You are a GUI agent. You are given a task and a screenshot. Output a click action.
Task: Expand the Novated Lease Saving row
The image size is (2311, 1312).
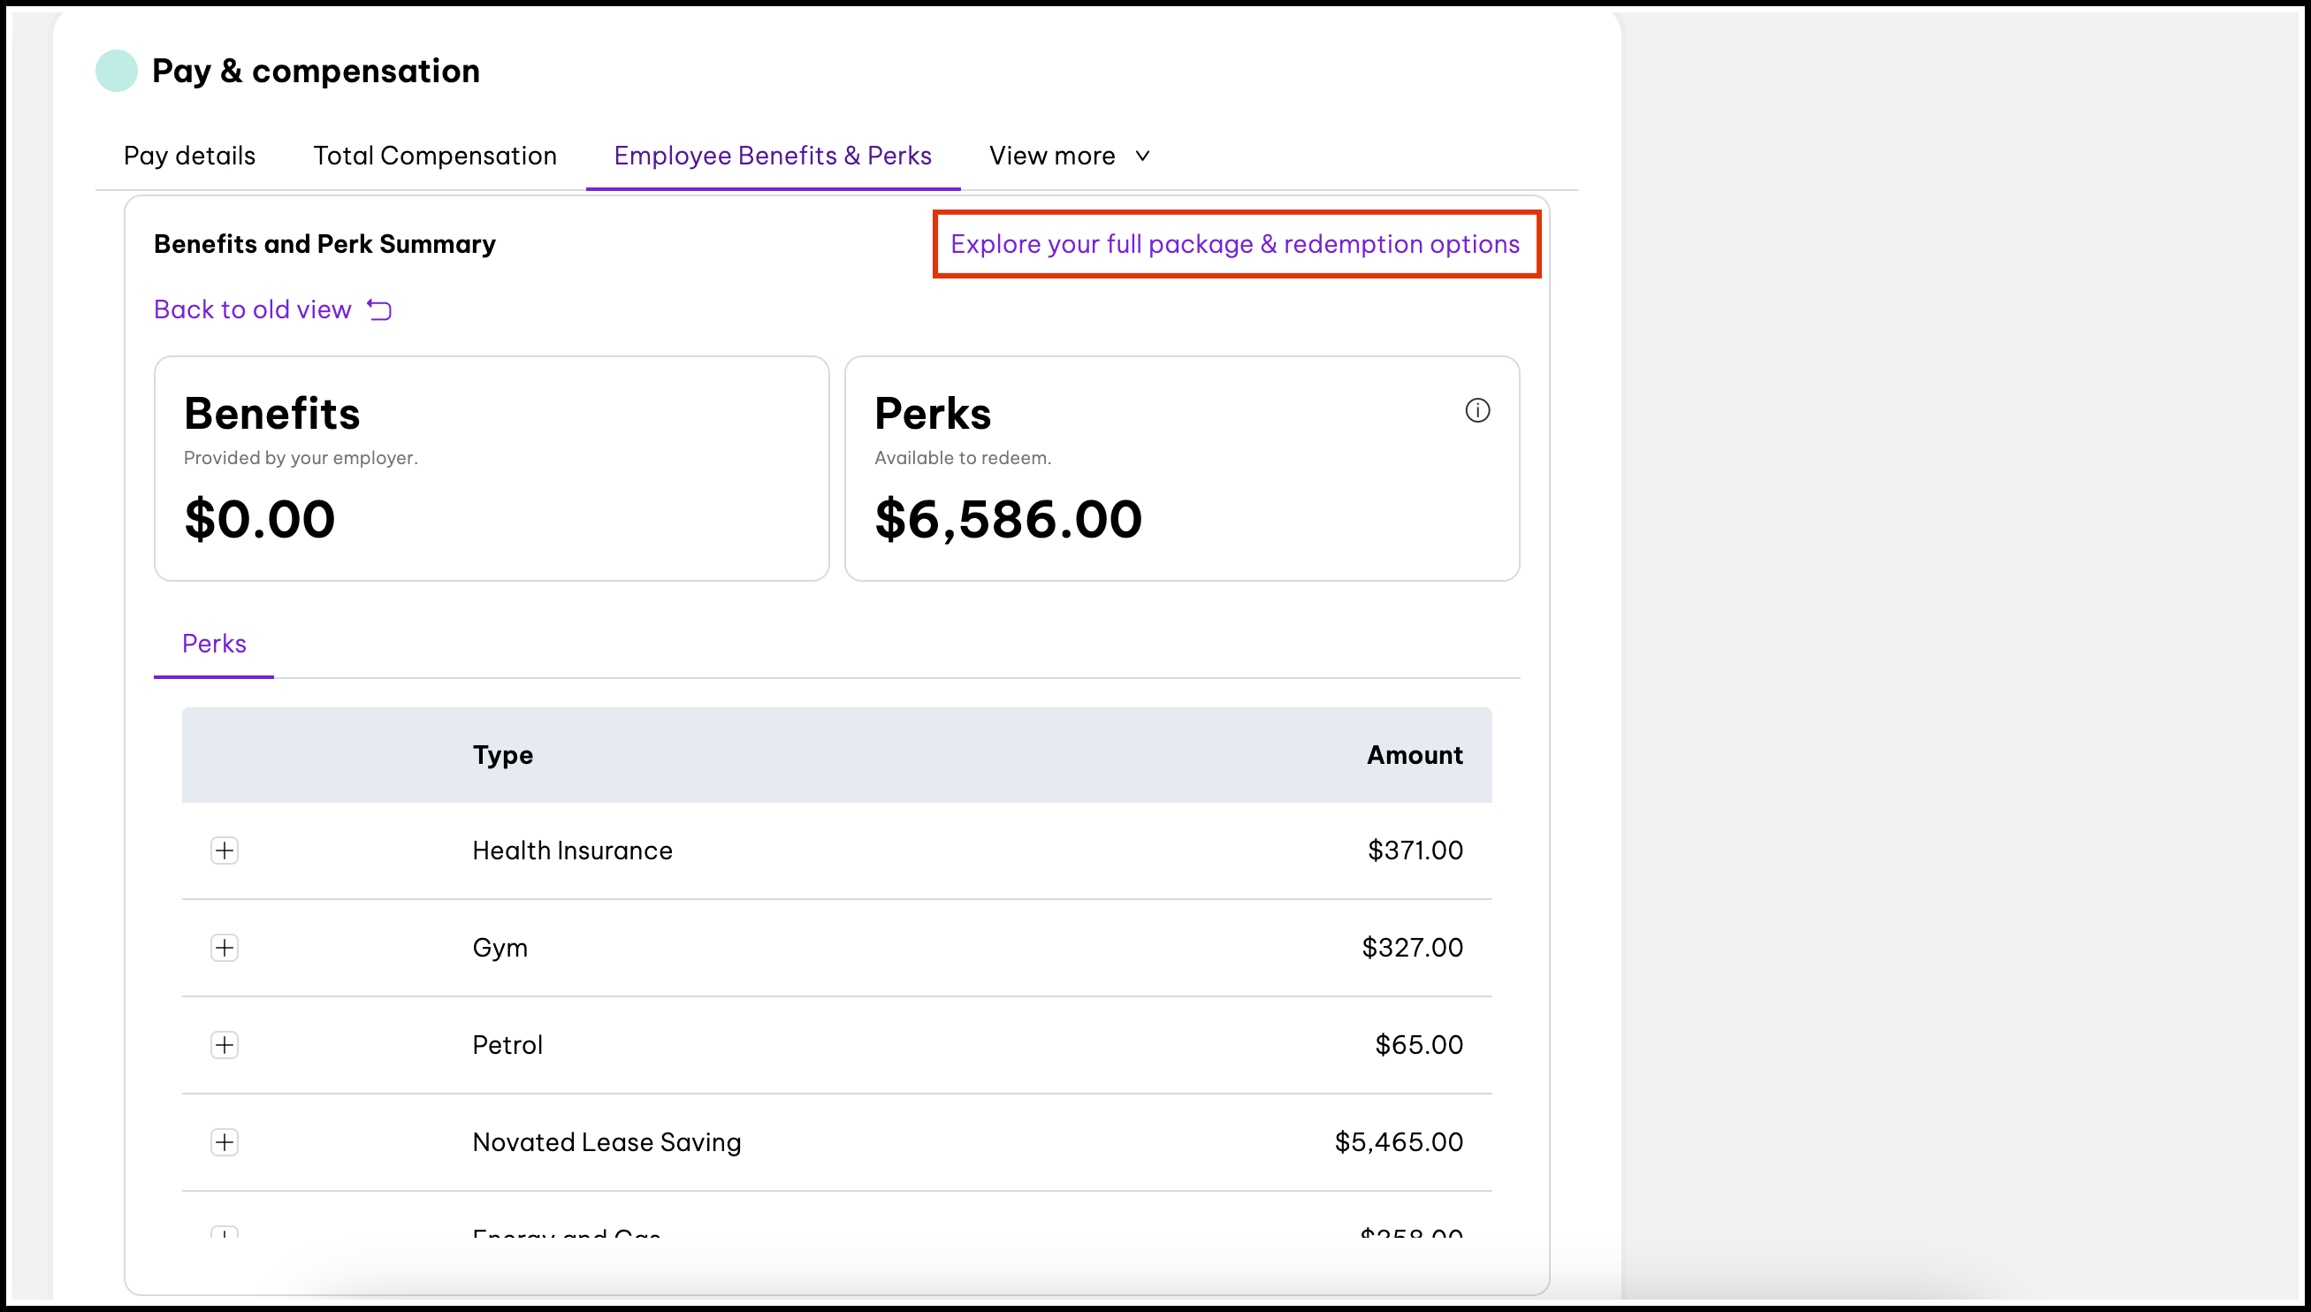coord(225,1141)
